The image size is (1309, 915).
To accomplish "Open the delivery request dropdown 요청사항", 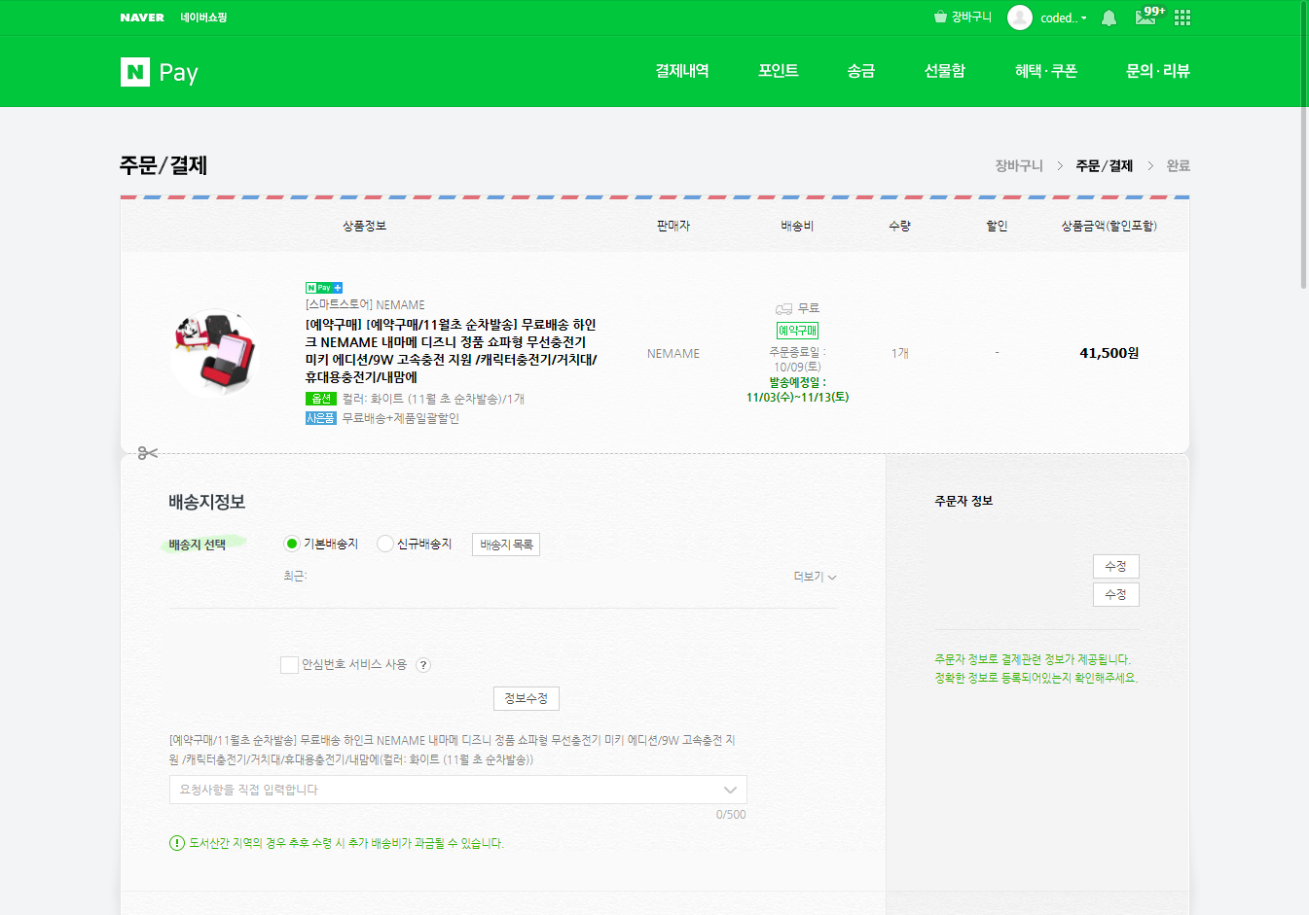I will click(458, 790).
